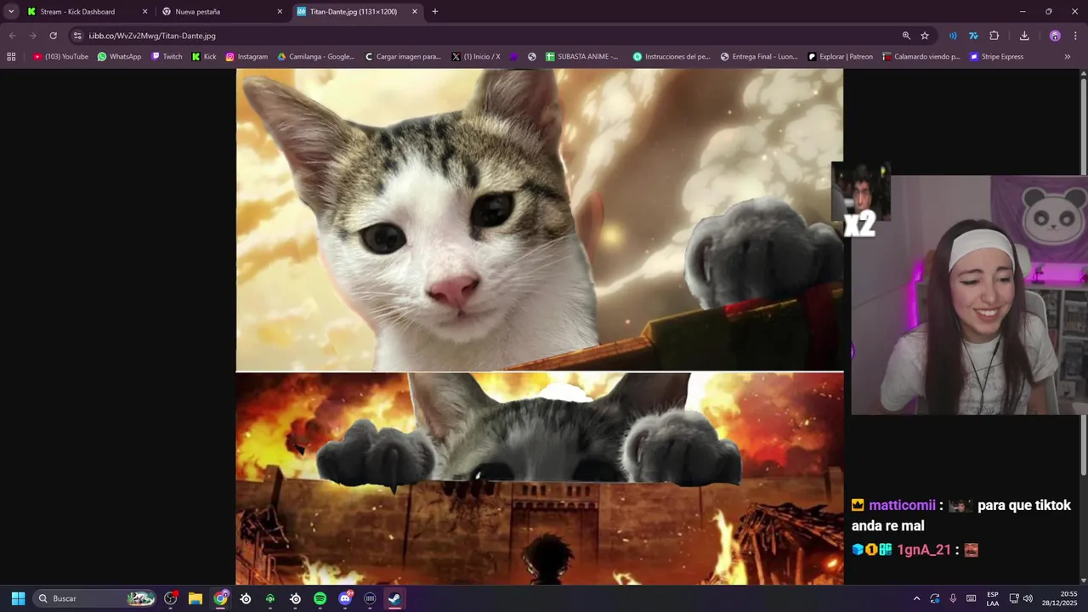
Task: Click the forward navigation arrow
Action: pyautogui.click(x=32, y=36)
